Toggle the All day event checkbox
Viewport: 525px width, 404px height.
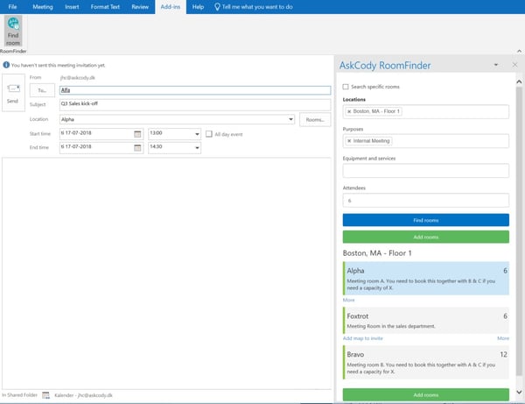click(209, 134)
